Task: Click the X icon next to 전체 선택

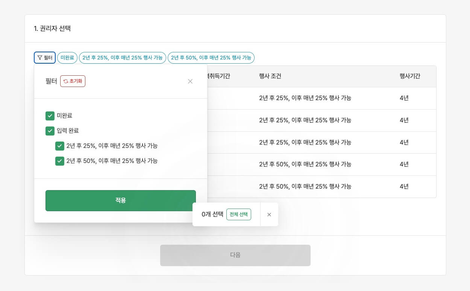Action: [x=269, y=214]
